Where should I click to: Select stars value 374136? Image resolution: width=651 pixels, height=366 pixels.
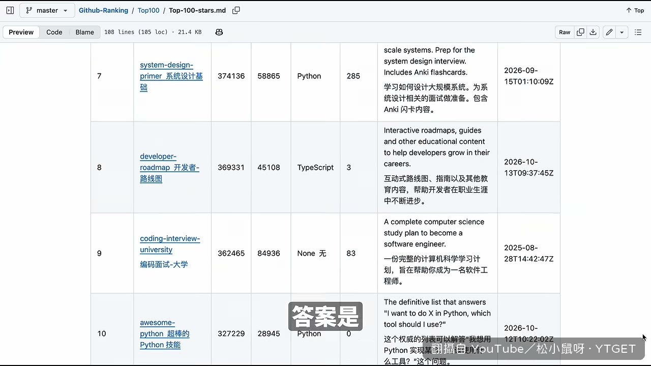(x=231, y=76)
